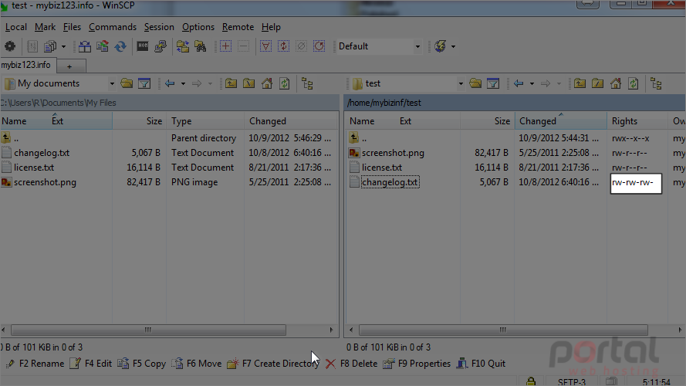686x386 pixels.
Task: Click F7 Create Directory button
Action: (273, 364)
